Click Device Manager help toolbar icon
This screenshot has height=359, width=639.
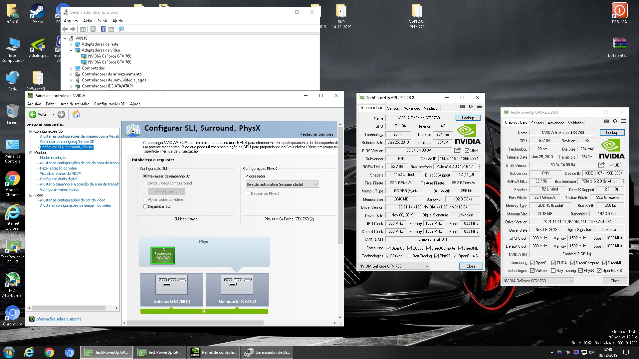[x=103, y=29]
